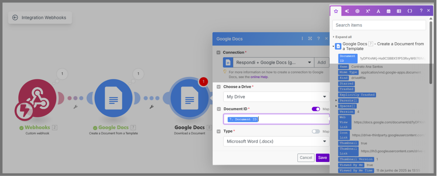Viewport: 437px width, 176px height.
Task: Select the Trashed variable pill
Action: (346, 89)
